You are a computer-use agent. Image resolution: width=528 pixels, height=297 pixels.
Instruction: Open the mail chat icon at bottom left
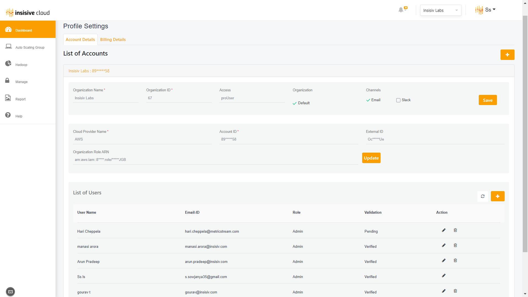[x=10, y=291]
